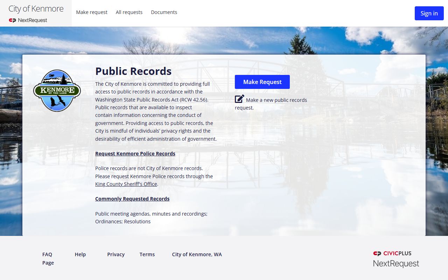Click the Kenmore by the Lake logo
This screenshot has height=280, width=448.
pyautogui.click(x=57, y=91)
